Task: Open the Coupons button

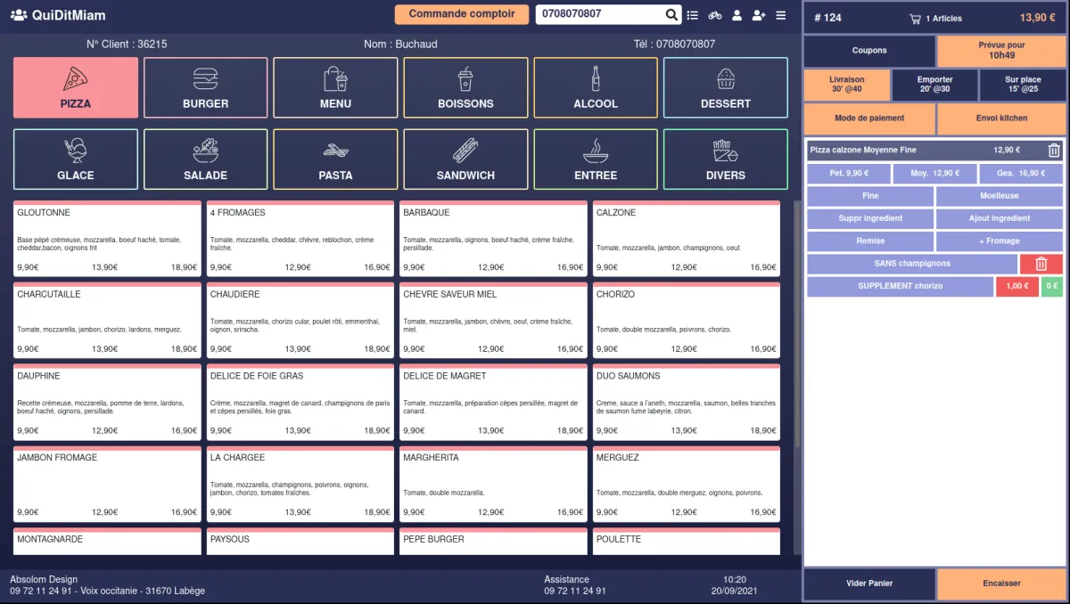Action: click(869, 51)
